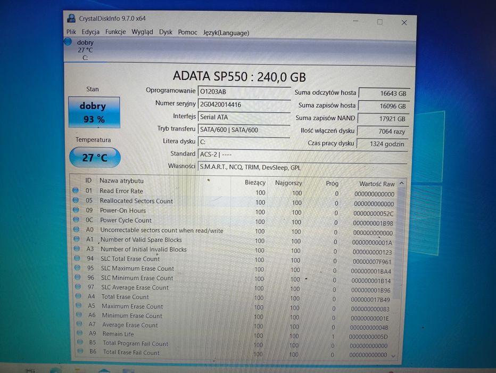Screen dimensions: 496x373
Task: Click status dot for Number of Initial Invalid Blocks
Action: point(77,248)
